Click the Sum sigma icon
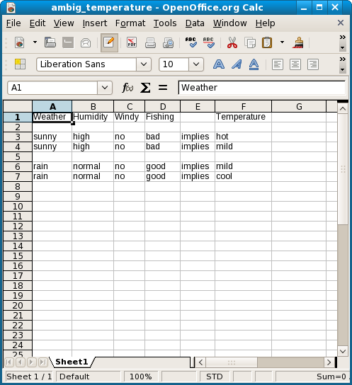Viewport: 352px width, 385px height. coord(145,88)
